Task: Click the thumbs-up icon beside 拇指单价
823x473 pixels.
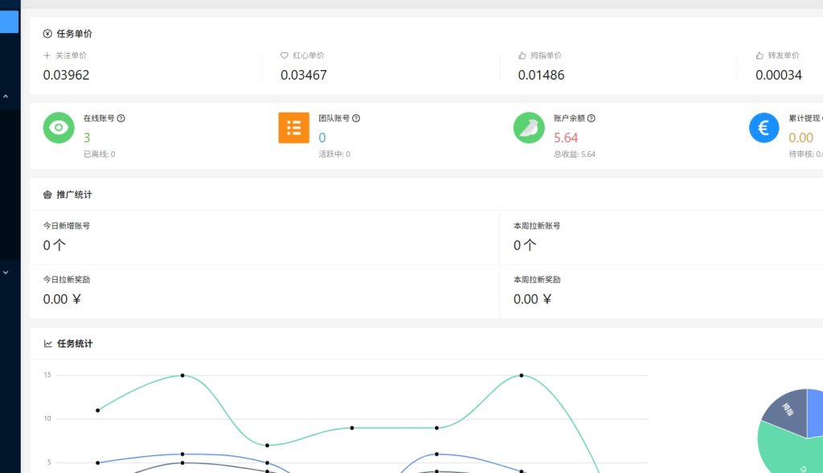Action: [x=522, y=56]
